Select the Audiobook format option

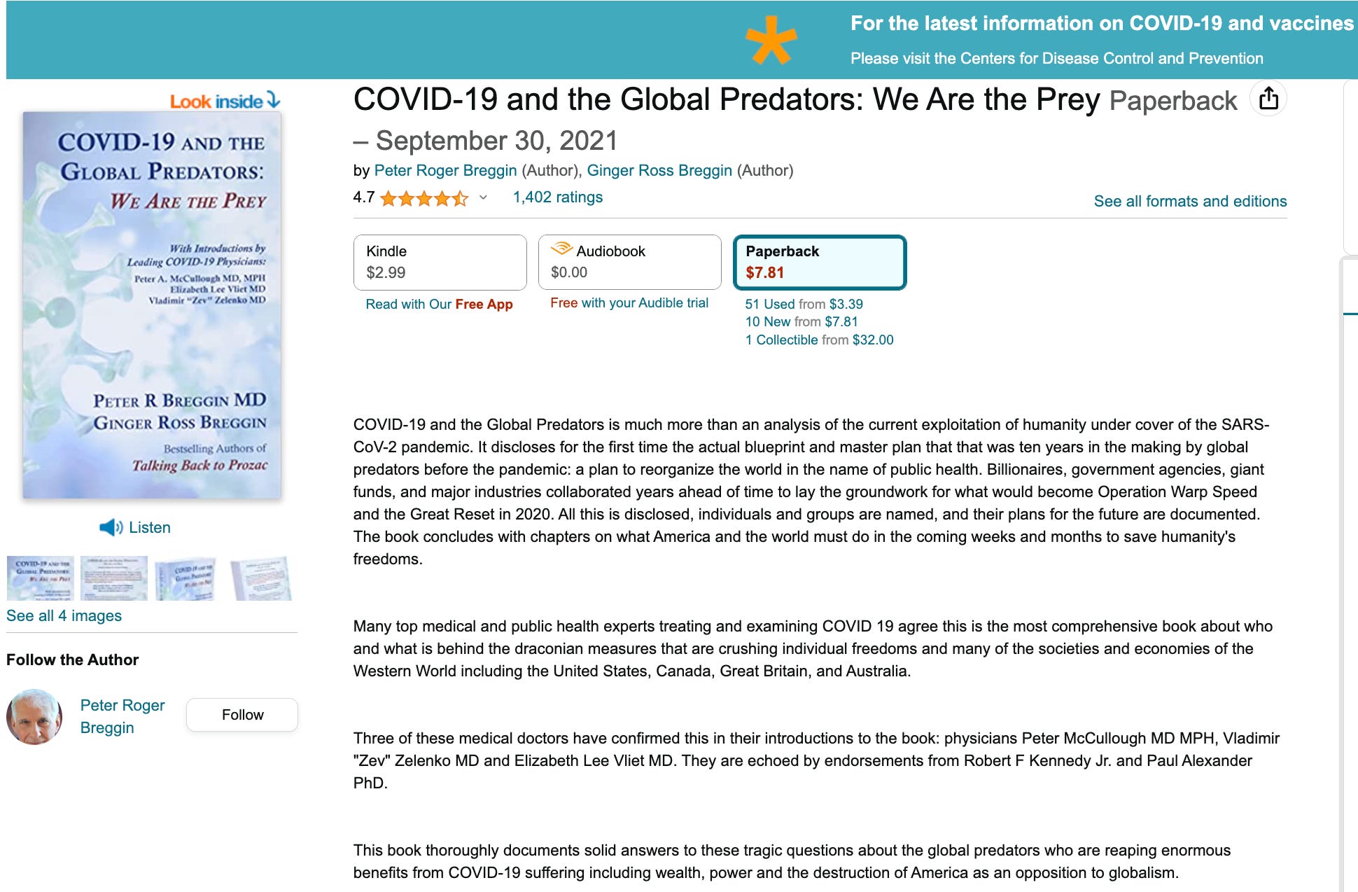pos(629,262)
